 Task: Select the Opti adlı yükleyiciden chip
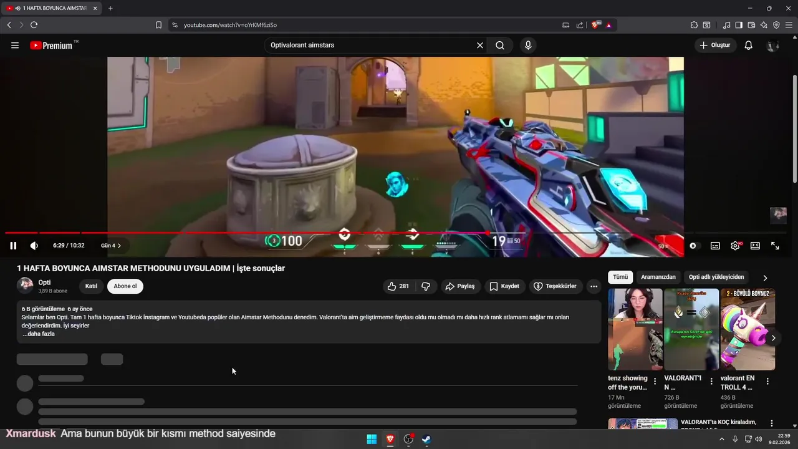716,277
